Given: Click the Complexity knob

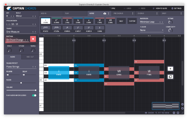Looking at the screenshot, I should click(170, 30).
